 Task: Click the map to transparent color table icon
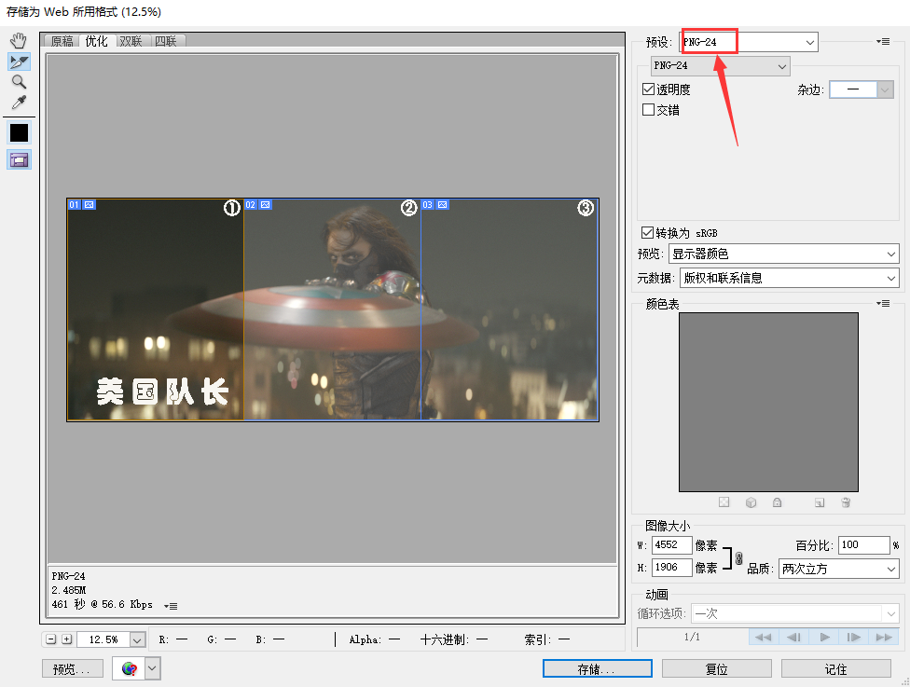(x=724, y=502)
